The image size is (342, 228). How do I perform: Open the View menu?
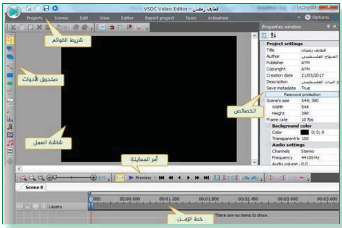(105, 18)
